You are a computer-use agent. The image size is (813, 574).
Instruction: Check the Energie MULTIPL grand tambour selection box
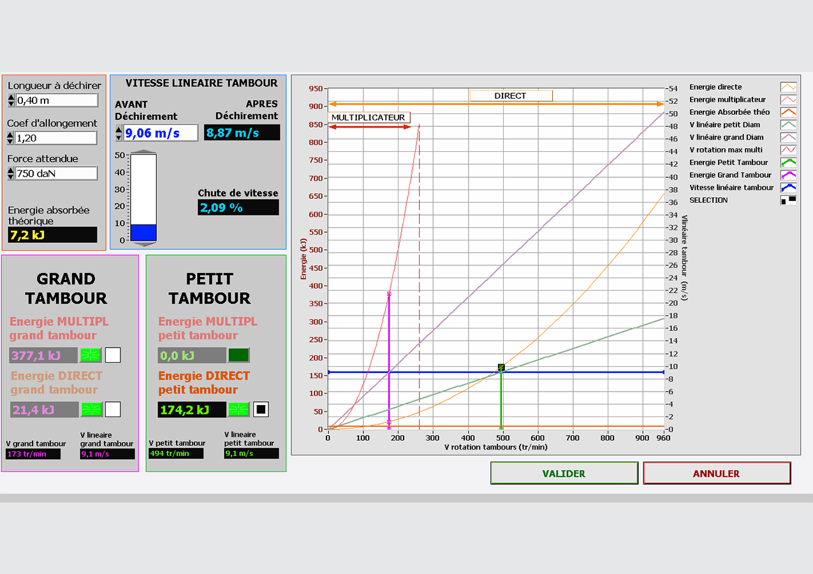point(113,355)
